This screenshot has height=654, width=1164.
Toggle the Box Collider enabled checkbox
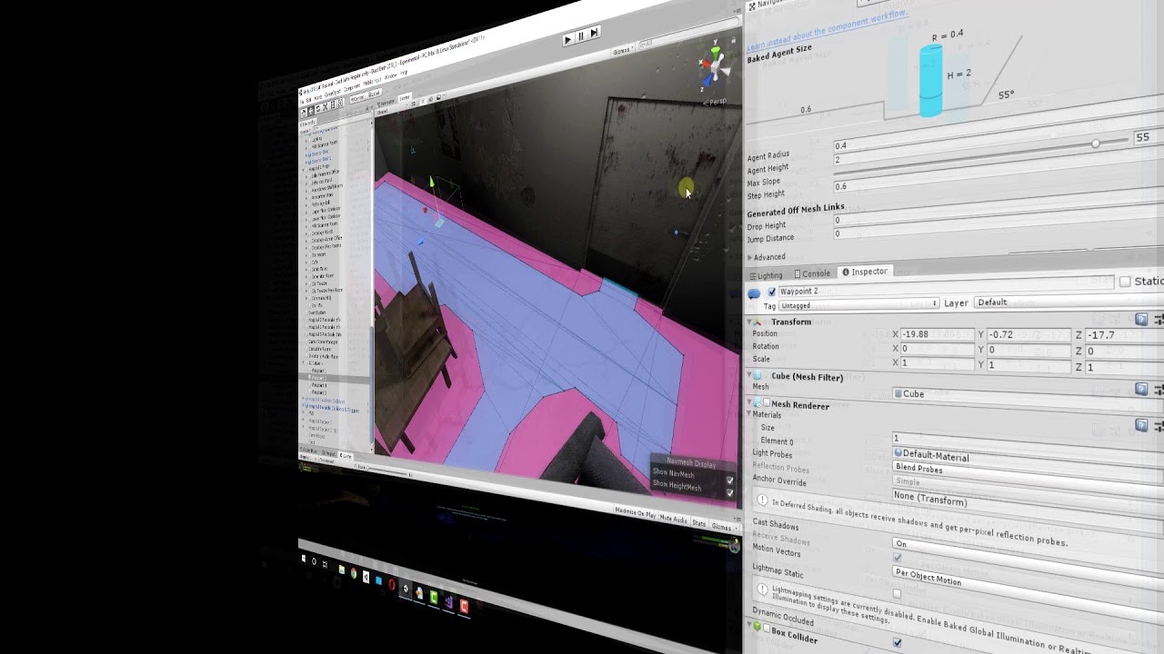click(x=767, y=629)
